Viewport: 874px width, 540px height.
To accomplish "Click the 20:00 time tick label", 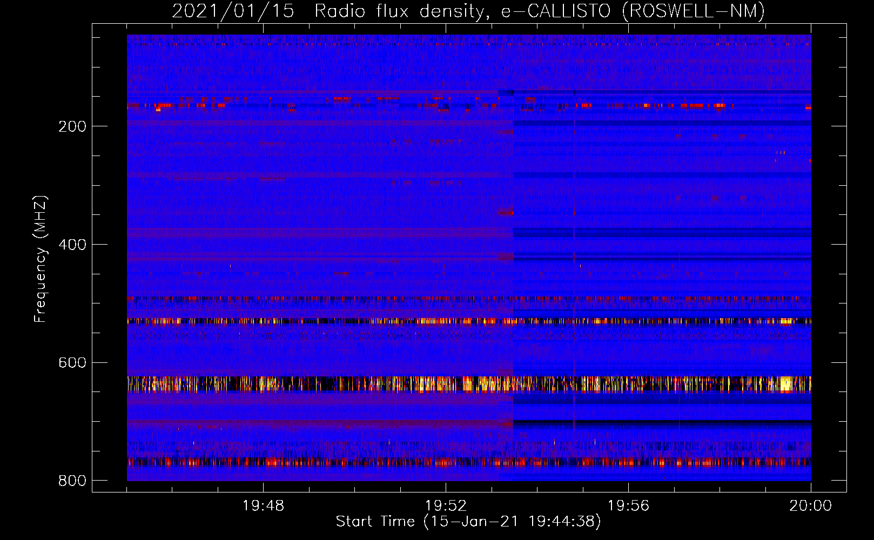I will (x=811, y=506).
